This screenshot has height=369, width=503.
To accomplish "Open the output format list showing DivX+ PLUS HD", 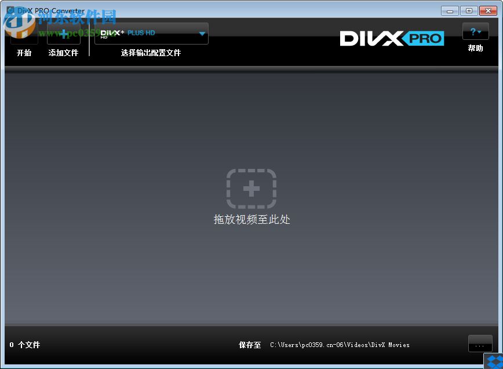I will point(151,33).
